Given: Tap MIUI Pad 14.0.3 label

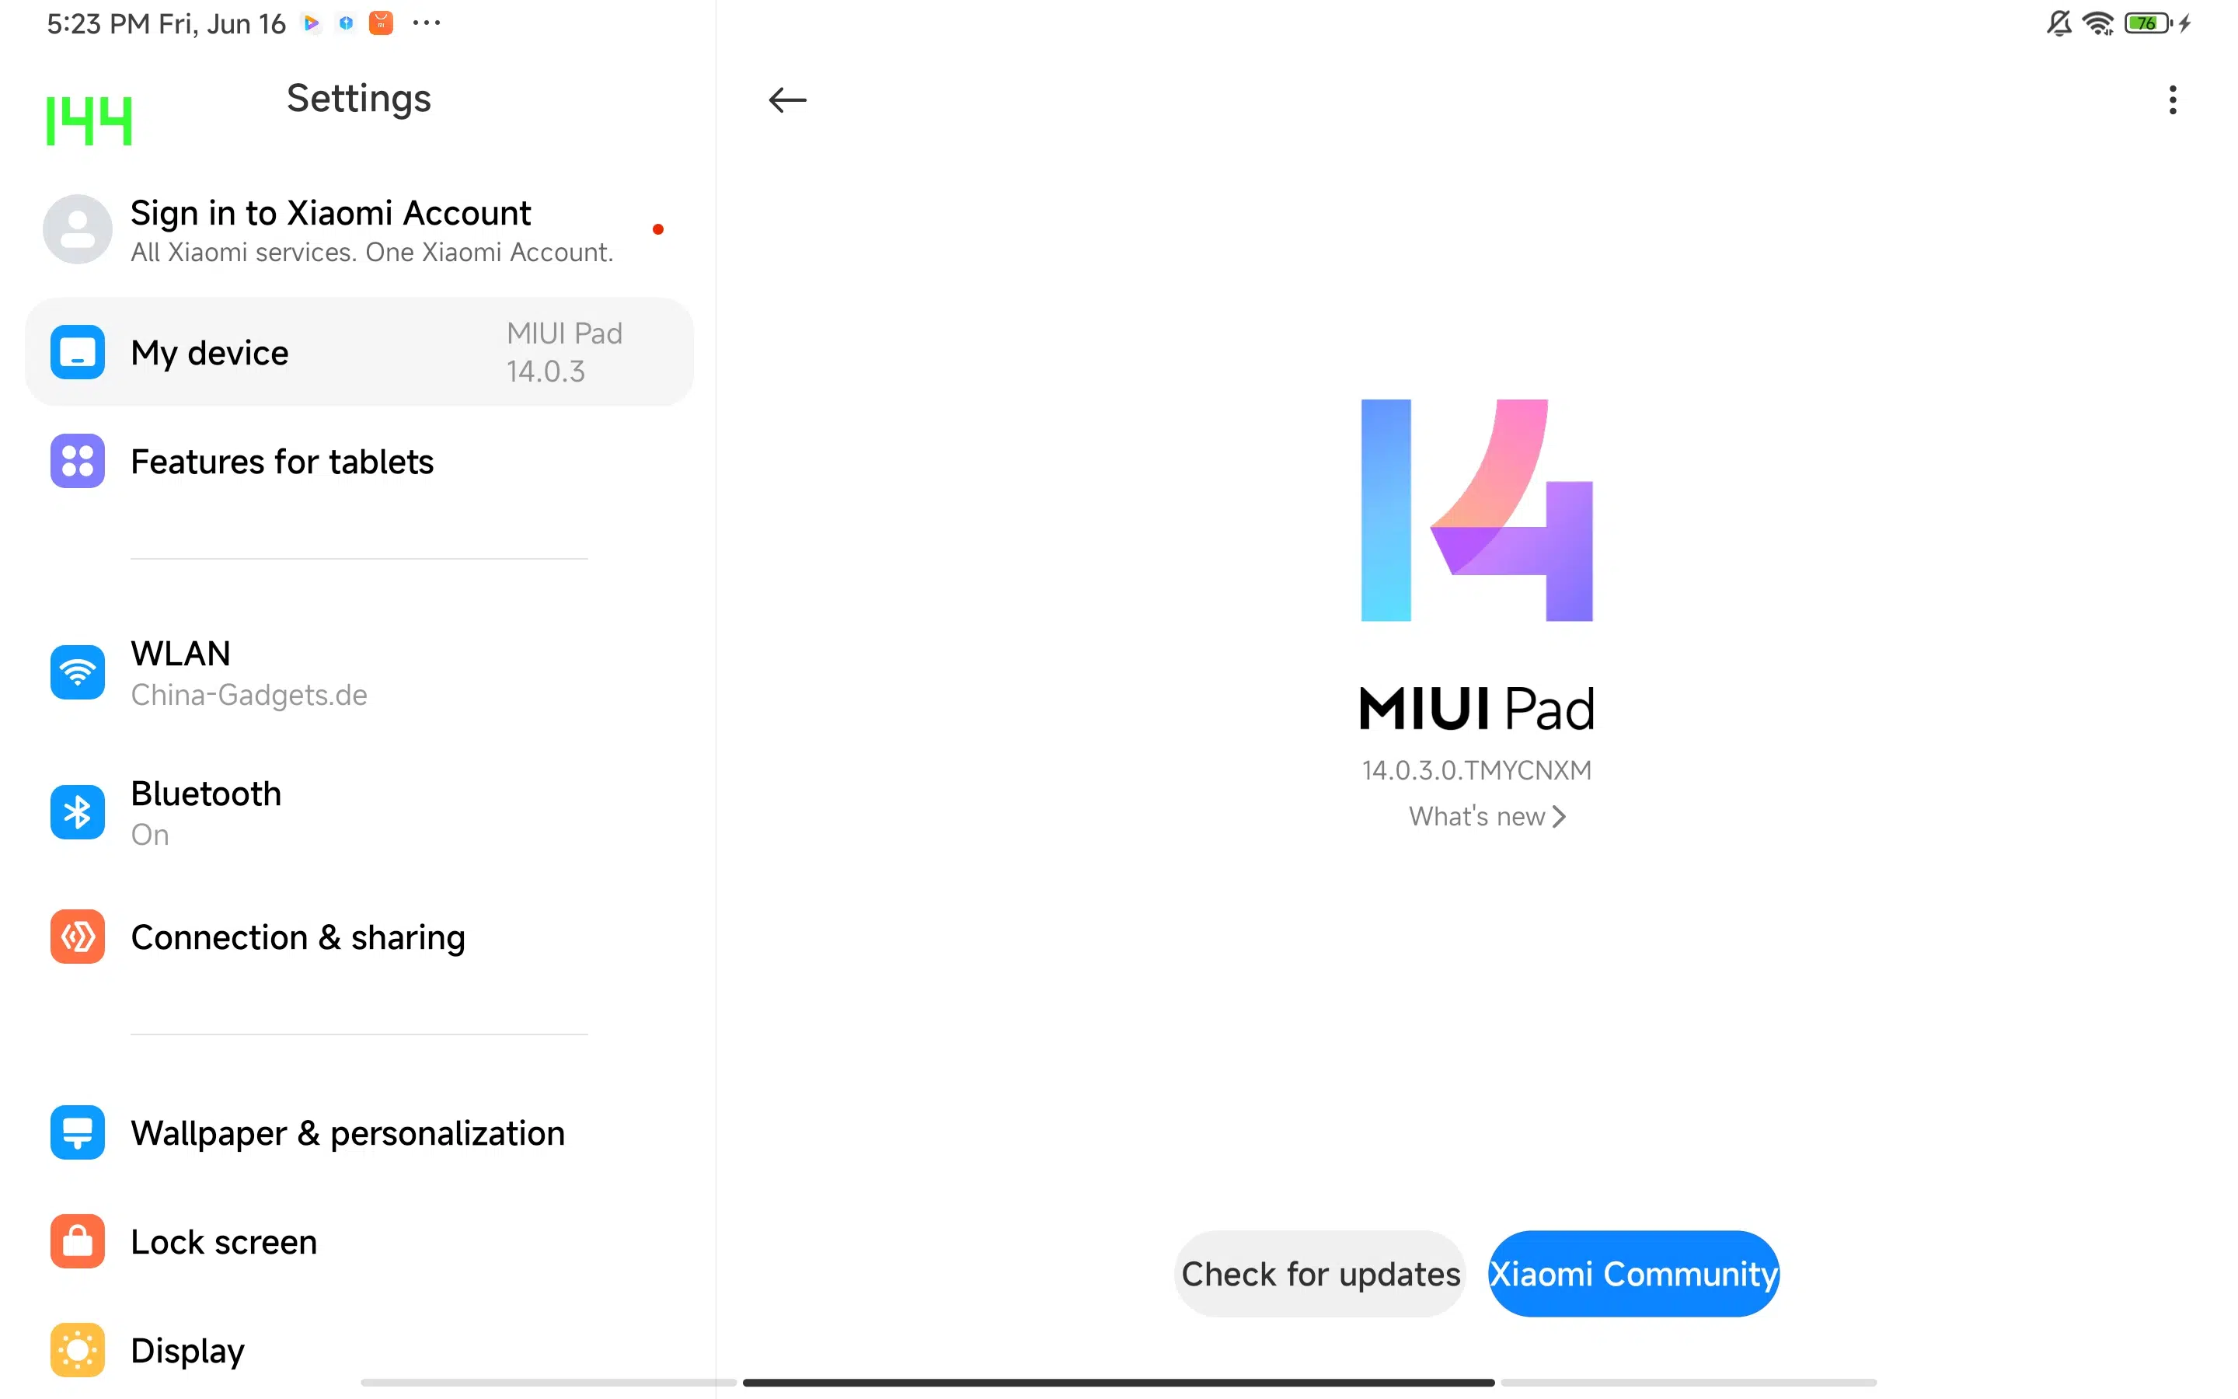Looking at the screenshot, I should [564, 353].
